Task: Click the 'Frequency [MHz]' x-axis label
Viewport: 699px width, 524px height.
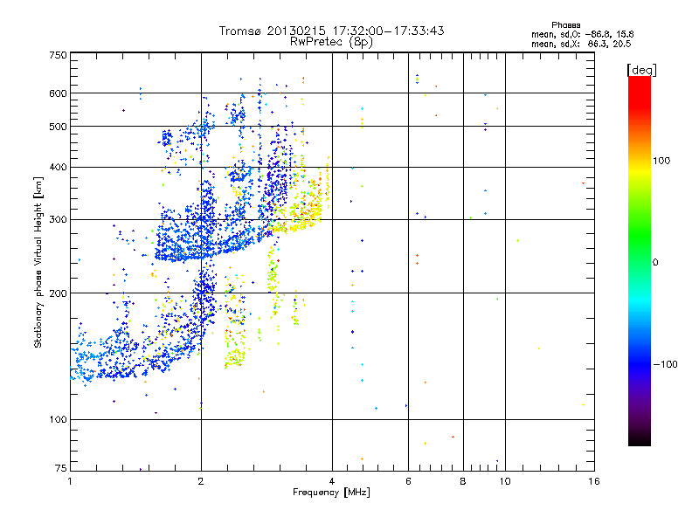Action: coord(331,493)
